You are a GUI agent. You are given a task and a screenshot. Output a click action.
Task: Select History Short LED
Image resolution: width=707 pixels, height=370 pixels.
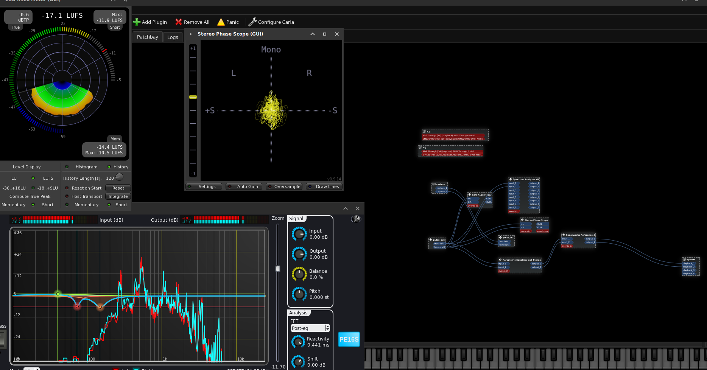(109, 205)
